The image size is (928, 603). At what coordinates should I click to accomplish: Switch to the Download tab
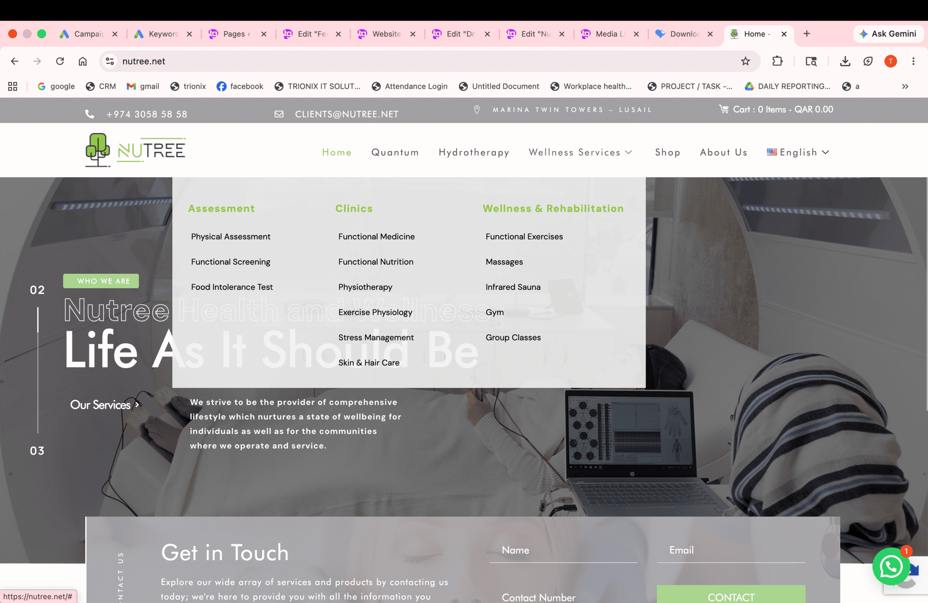pyautogui.click(x=684, y=34)
